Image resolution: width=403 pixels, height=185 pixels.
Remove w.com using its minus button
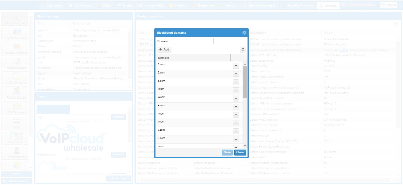(x=236, y=99)
